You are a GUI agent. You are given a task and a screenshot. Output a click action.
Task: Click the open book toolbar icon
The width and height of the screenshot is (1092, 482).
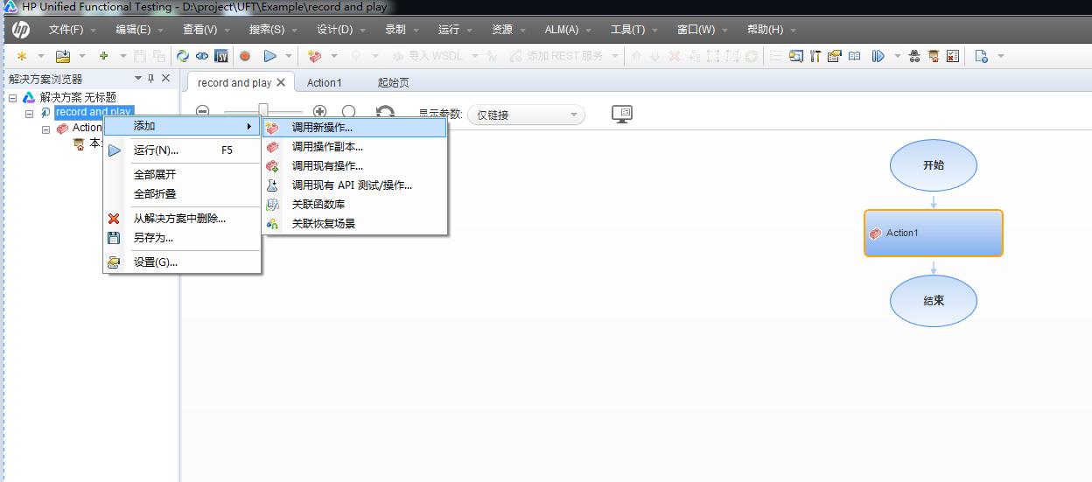[854, 56]
